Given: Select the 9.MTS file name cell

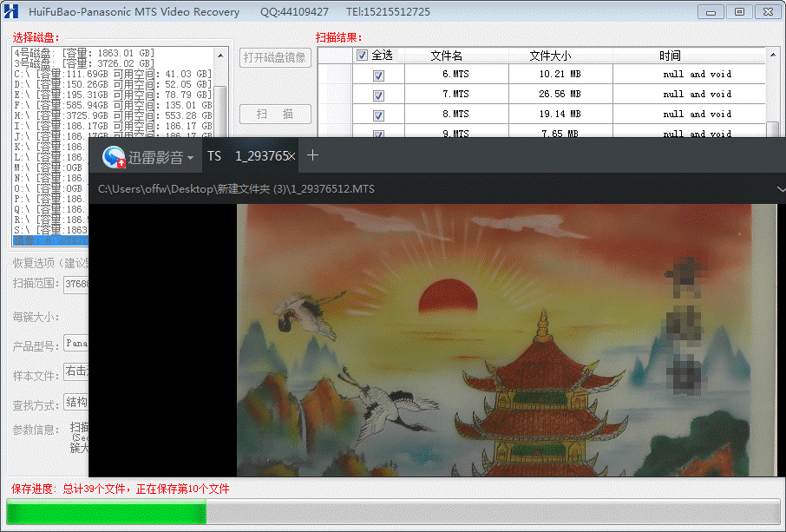Looking at the screenshot, I should 455,133.
